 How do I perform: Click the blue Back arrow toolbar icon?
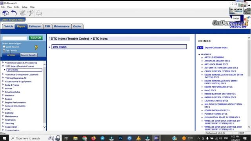click(14, 13)
